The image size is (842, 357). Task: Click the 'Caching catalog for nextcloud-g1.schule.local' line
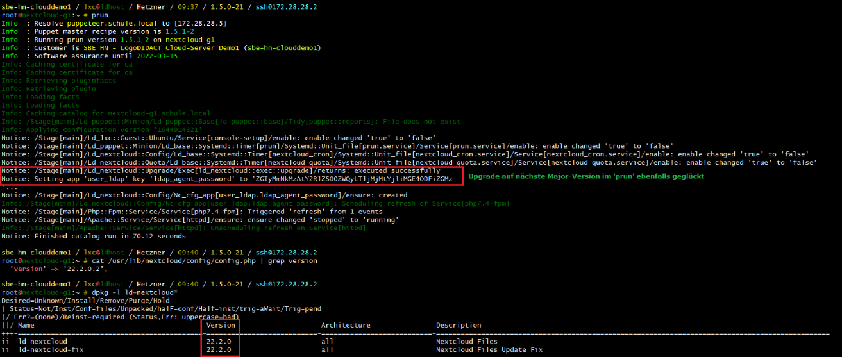click(x=106, y=113)
